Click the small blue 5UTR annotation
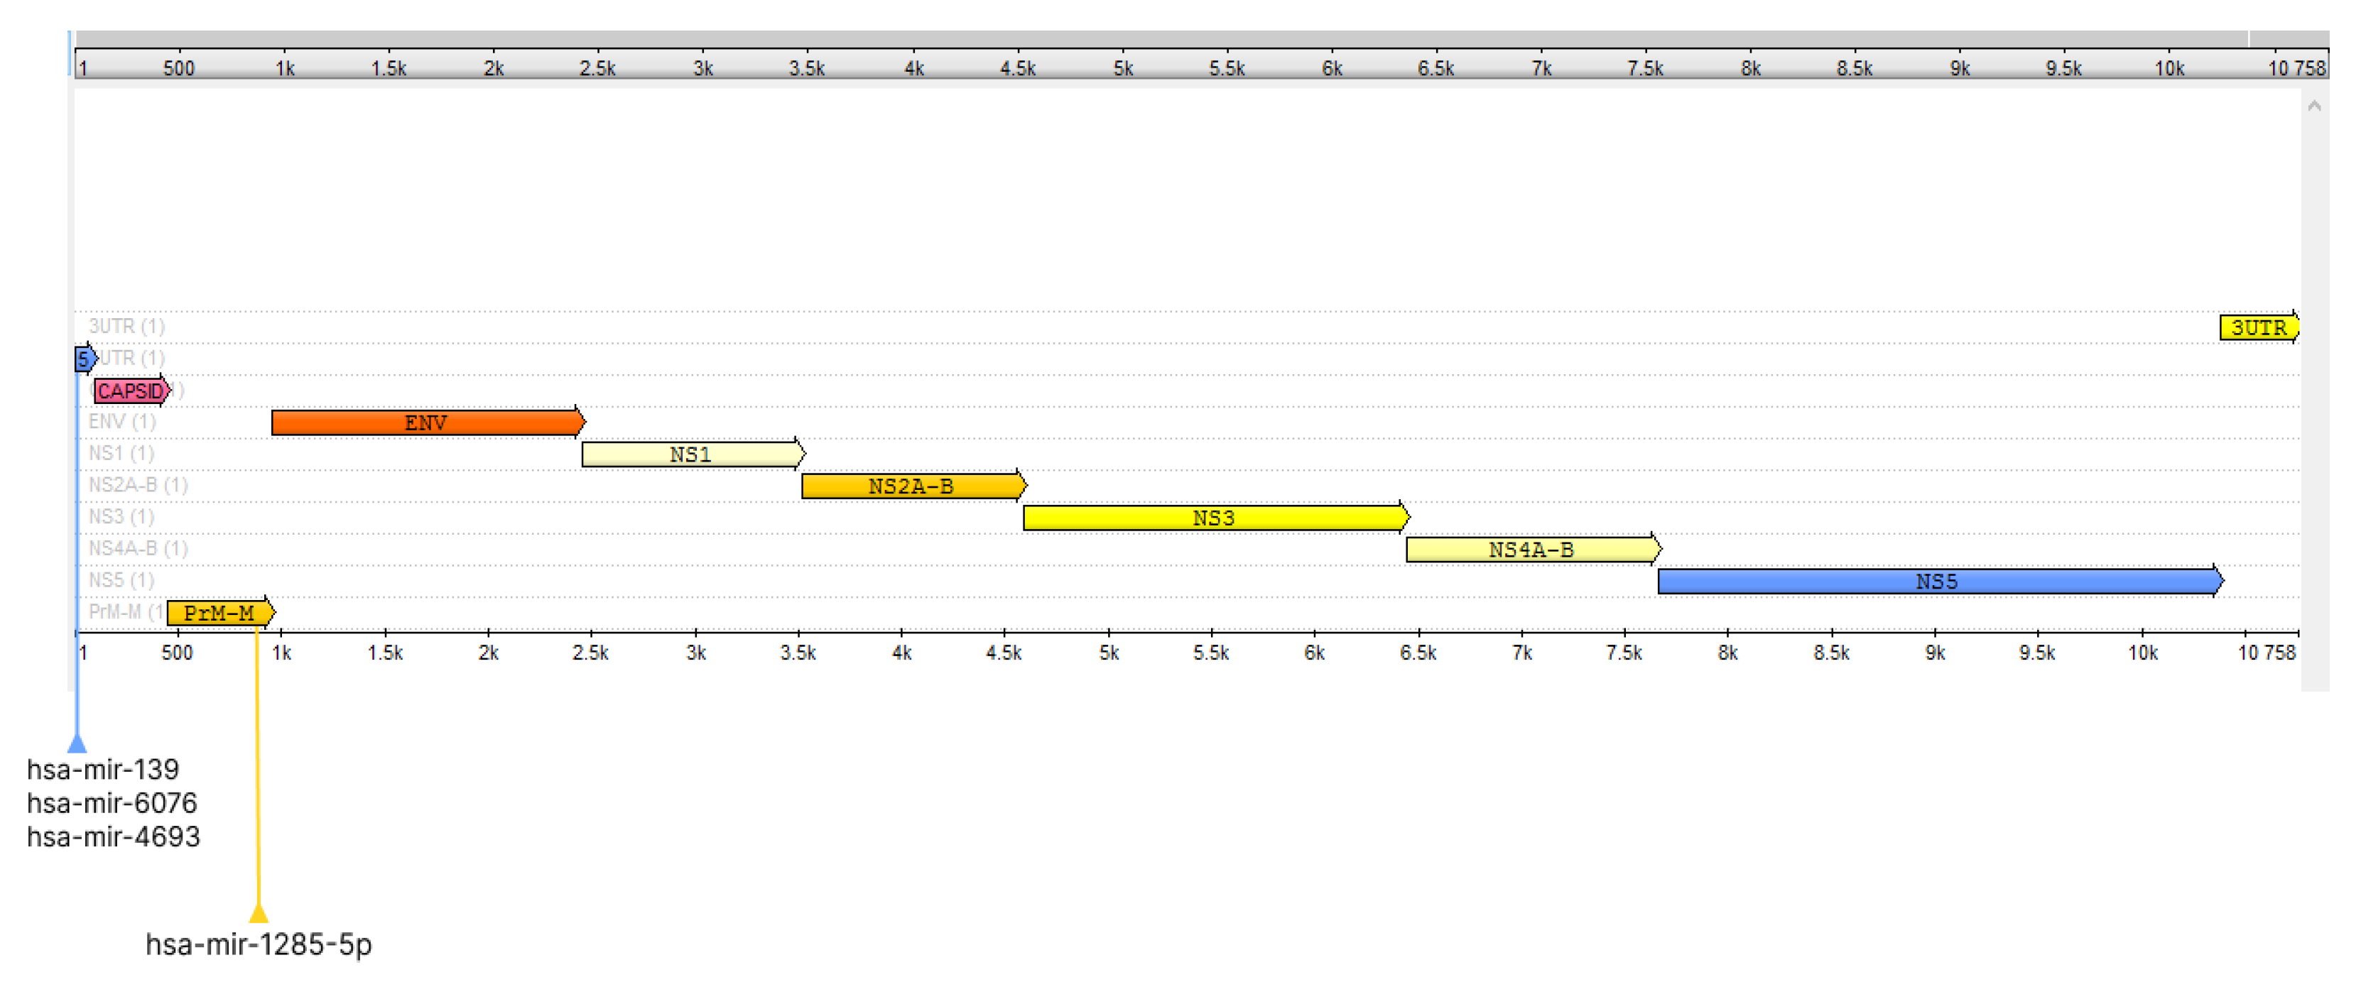 (x=85, y=358)
